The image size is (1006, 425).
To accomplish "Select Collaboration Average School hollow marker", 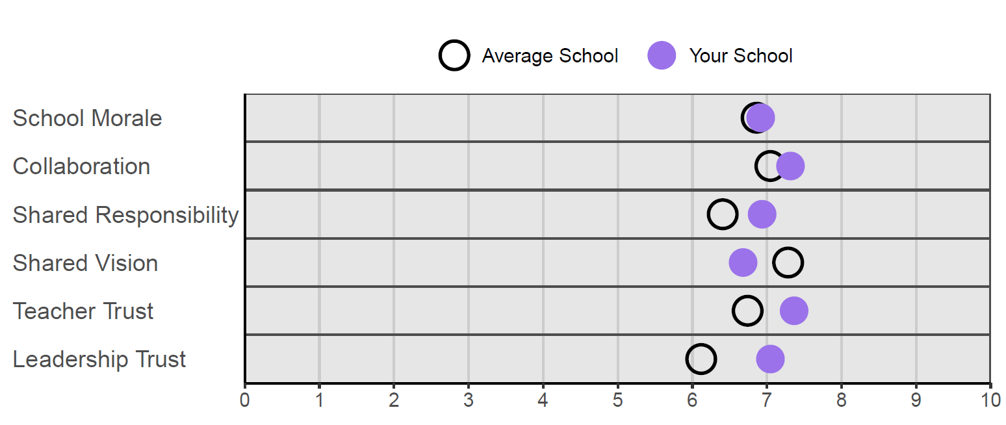I will 771,166.
